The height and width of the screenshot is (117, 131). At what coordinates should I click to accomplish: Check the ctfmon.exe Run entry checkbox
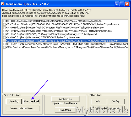(x=4, y=38)
